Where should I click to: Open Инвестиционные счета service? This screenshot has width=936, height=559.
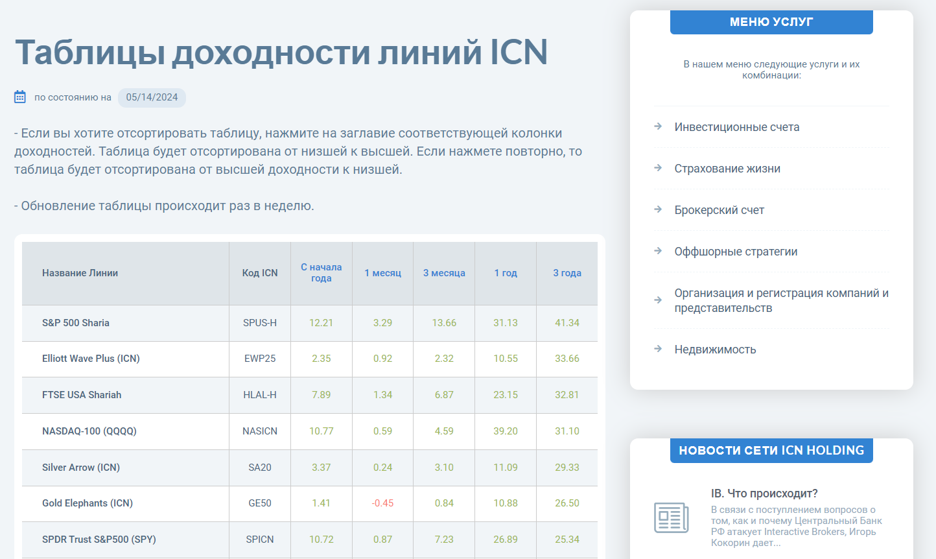click(x=737, y=127)
